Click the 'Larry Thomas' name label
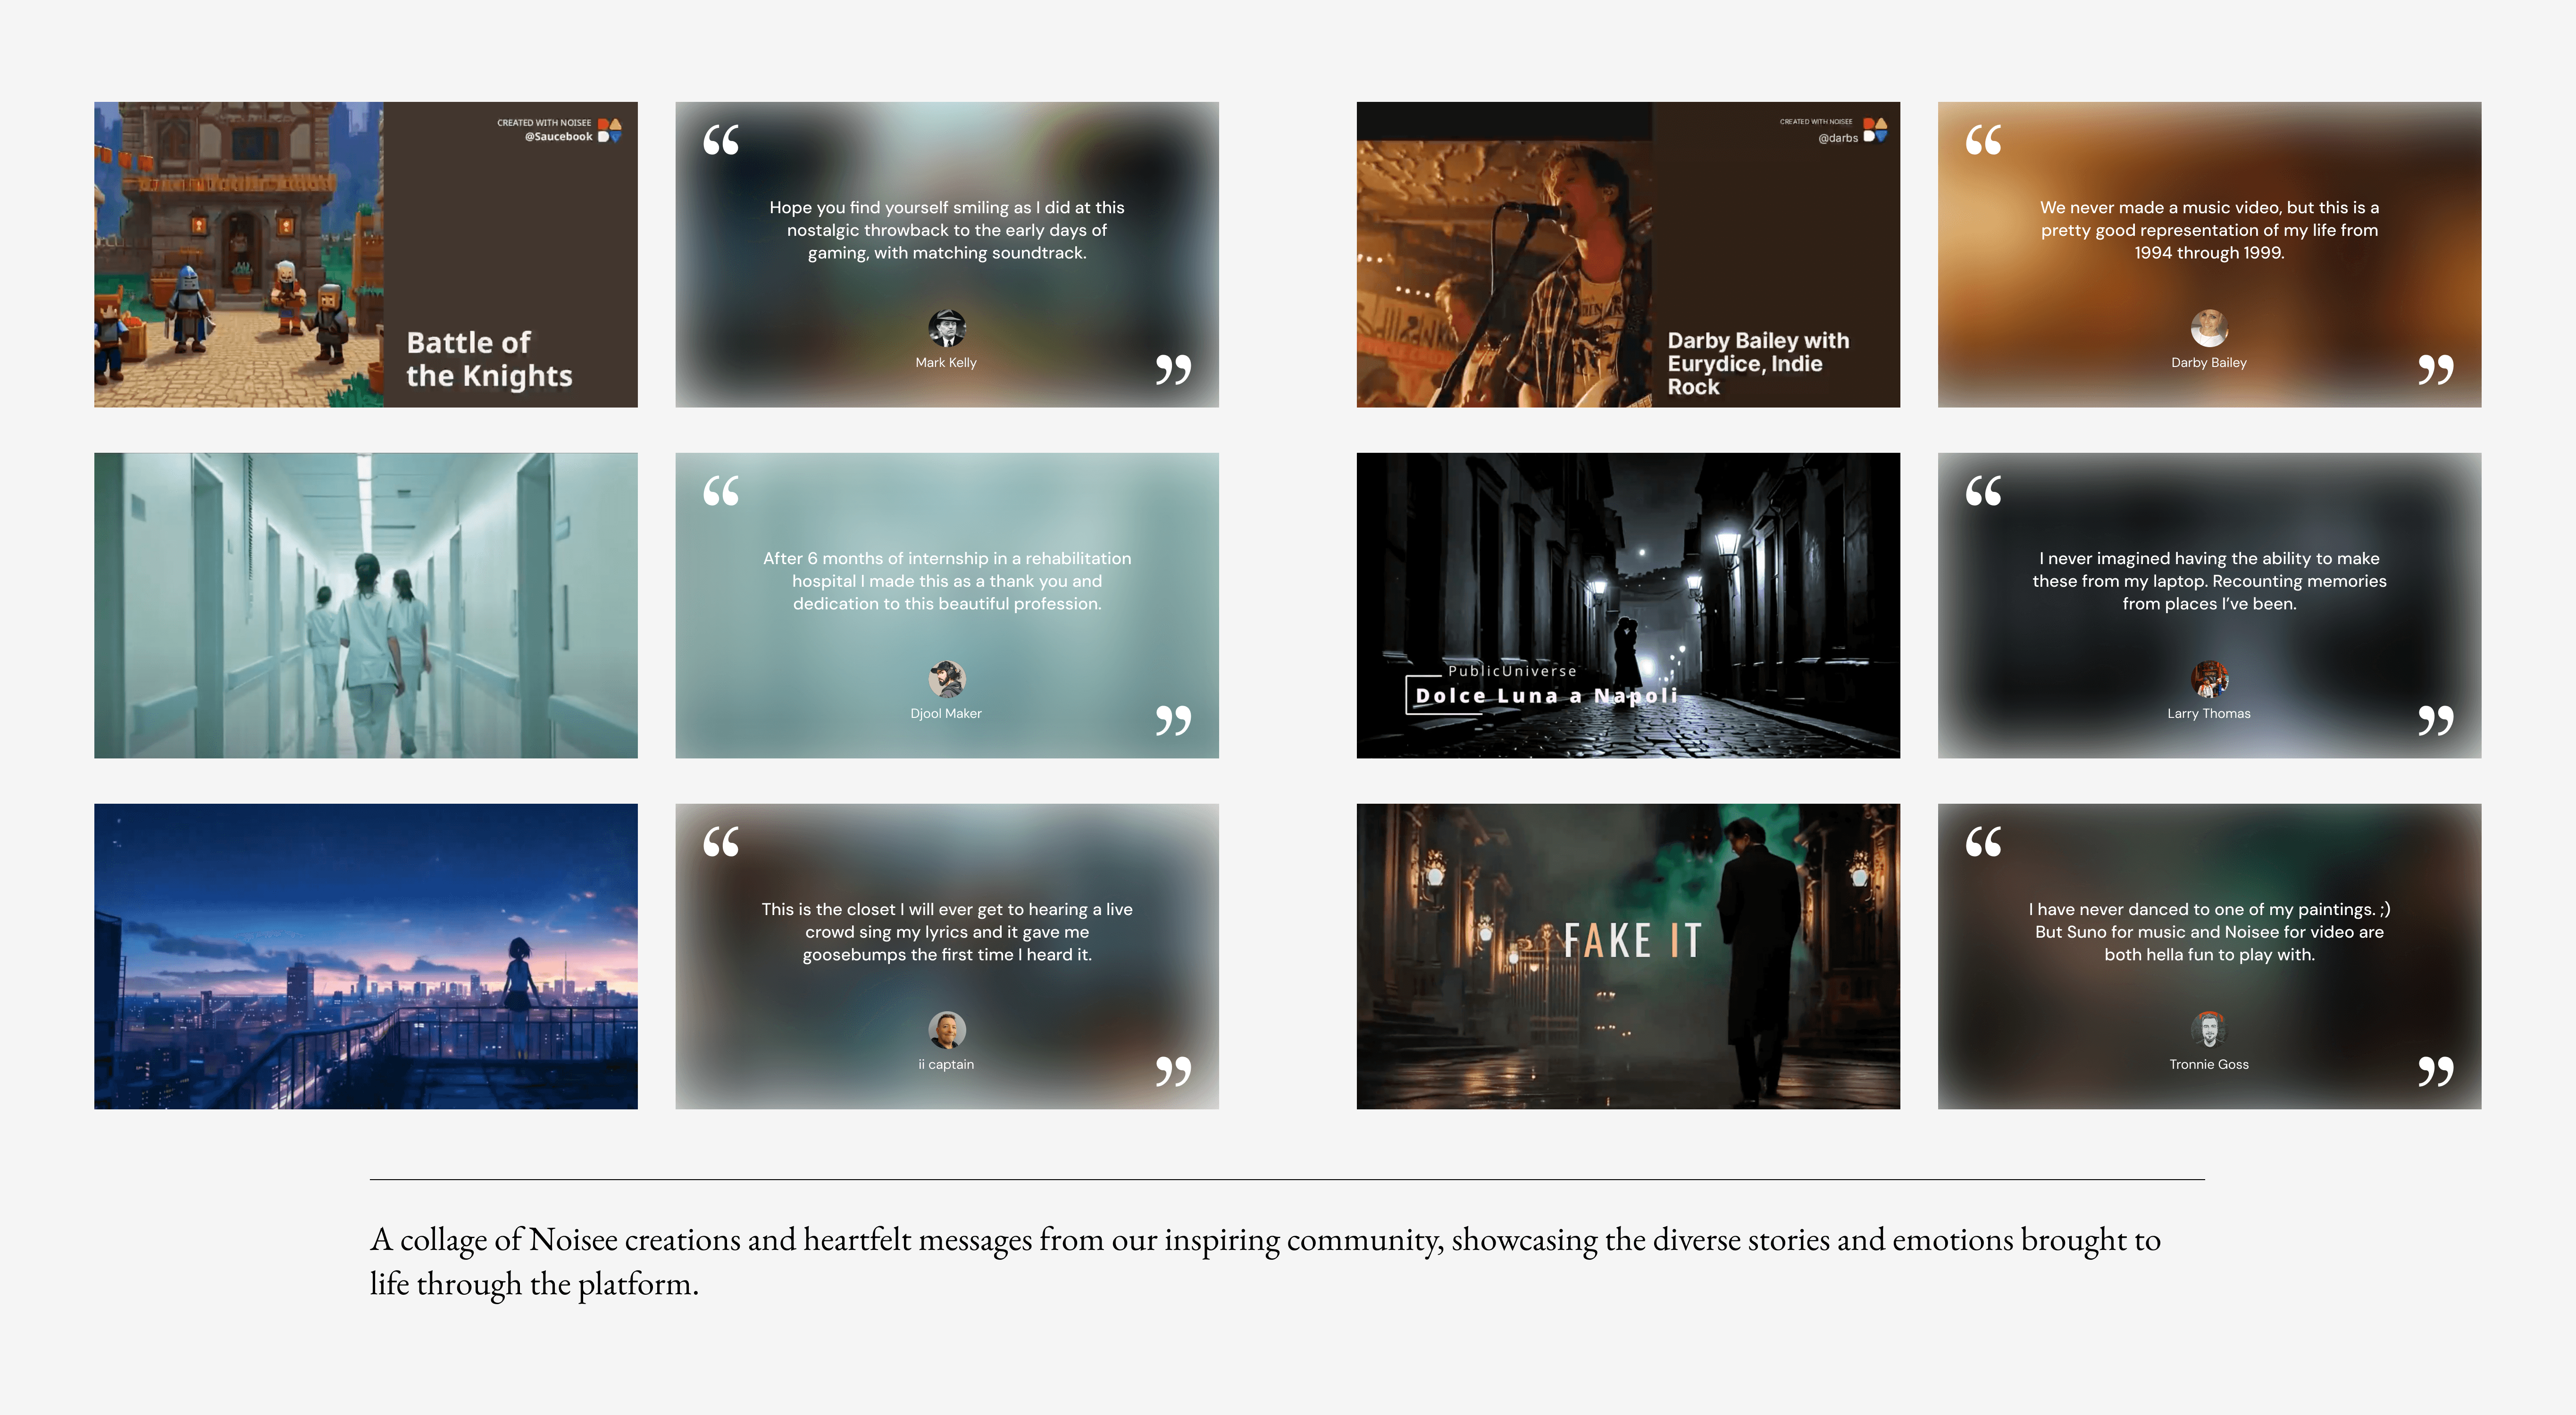The height and width of the screenshot is (1415, 2576). [2209, 714]
